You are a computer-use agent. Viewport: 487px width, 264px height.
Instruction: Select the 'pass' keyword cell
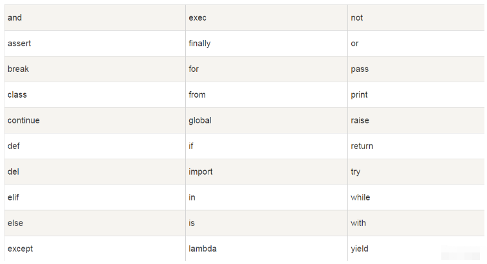point(360,69)
